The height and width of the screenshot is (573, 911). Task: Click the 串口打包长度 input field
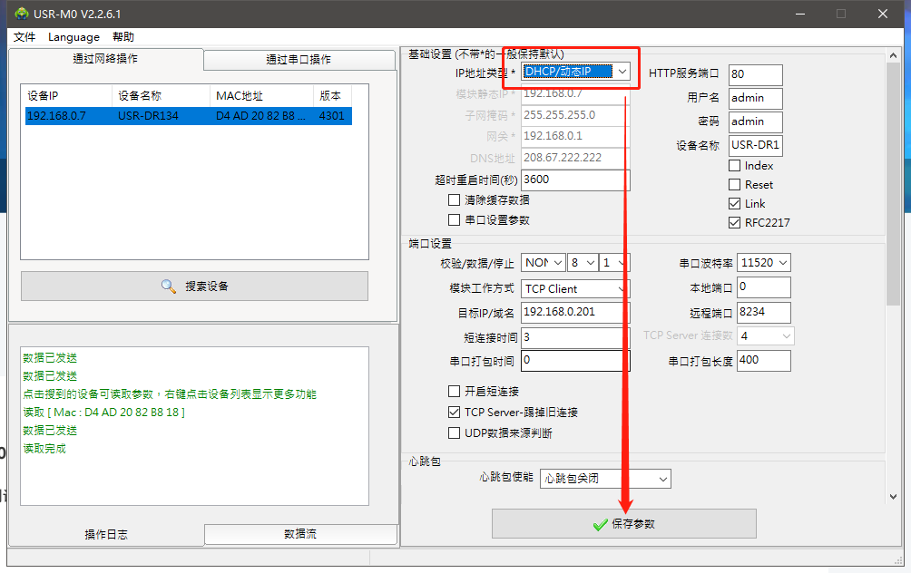pos(764,361)
